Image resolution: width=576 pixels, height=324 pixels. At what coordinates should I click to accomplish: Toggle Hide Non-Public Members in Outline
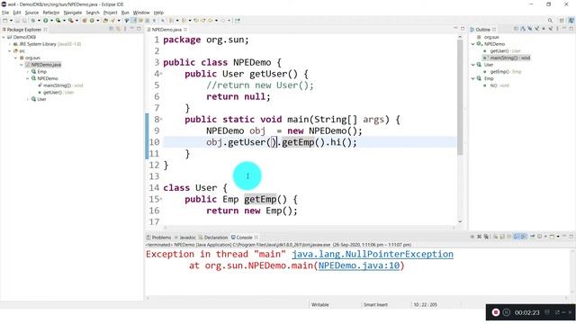click(x=544, y=29)
